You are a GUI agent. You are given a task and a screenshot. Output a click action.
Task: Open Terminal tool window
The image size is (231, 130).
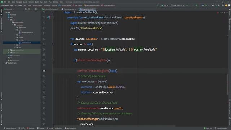[41, 129]
